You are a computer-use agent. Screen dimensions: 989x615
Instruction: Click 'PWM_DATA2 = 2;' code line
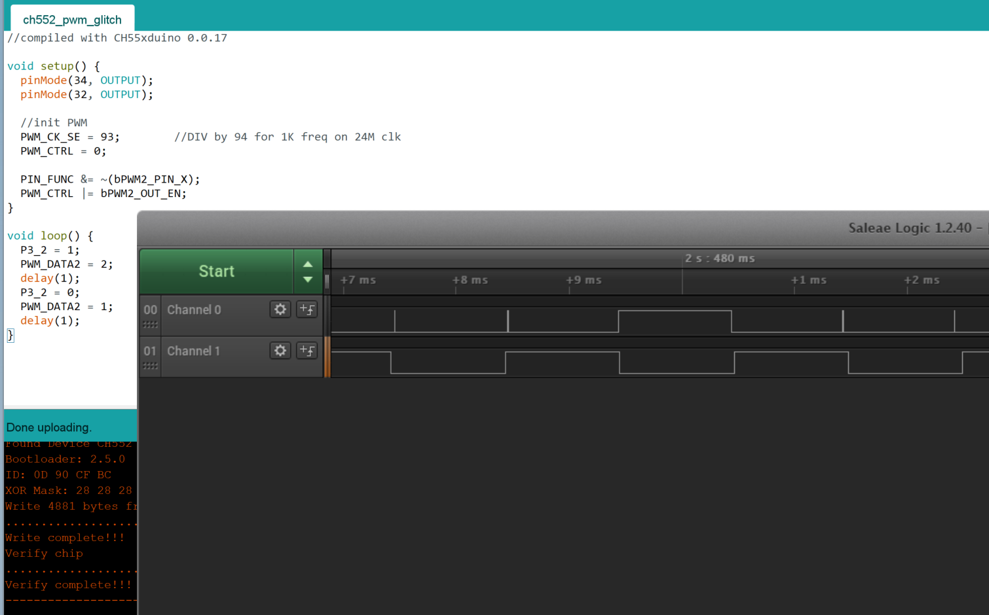[x=67, y=264]
